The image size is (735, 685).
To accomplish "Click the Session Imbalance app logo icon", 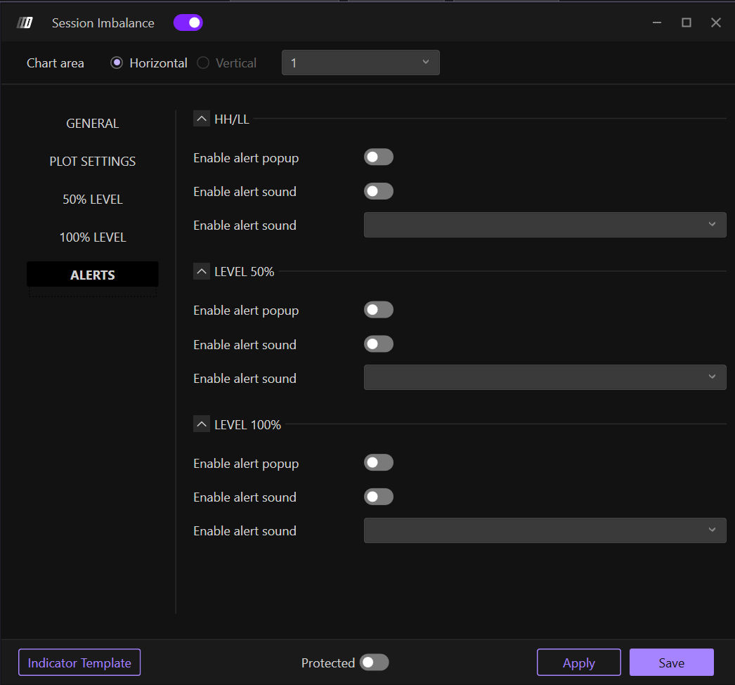I will point(25,23).
